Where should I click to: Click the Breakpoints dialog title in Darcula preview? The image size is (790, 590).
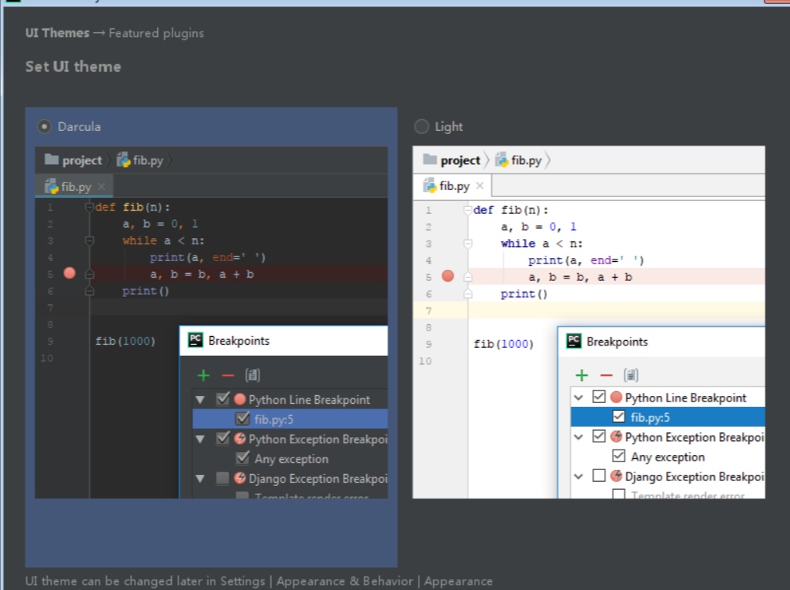click(x=239, y=341)
